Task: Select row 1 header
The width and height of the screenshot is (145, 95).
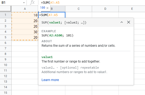Action: pos(6,15)
